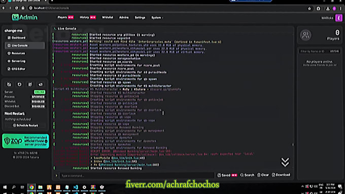Open Chrome three-dot menu
The image size is (345, 194).
(340, 8)
